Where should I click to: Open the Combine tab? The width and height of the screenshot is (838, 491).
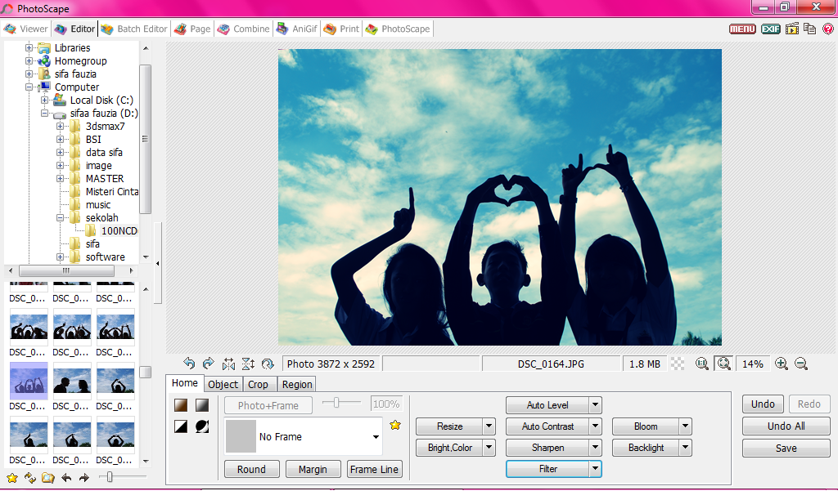tap(243, 29)
